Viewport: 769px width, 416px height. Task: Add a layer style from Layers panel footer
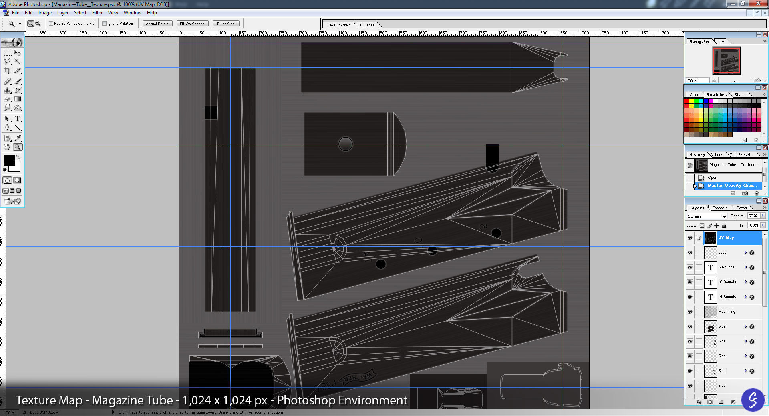[x=699, y=402]
